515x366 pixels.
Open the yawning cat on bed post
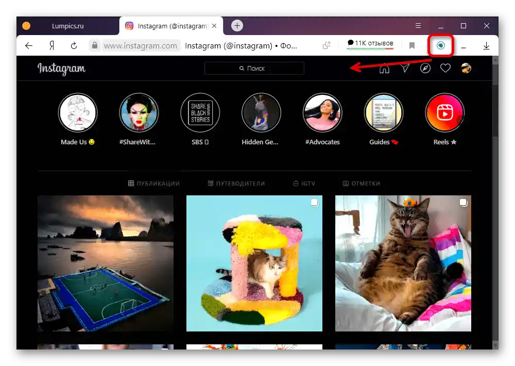click(x=403, y=263)
